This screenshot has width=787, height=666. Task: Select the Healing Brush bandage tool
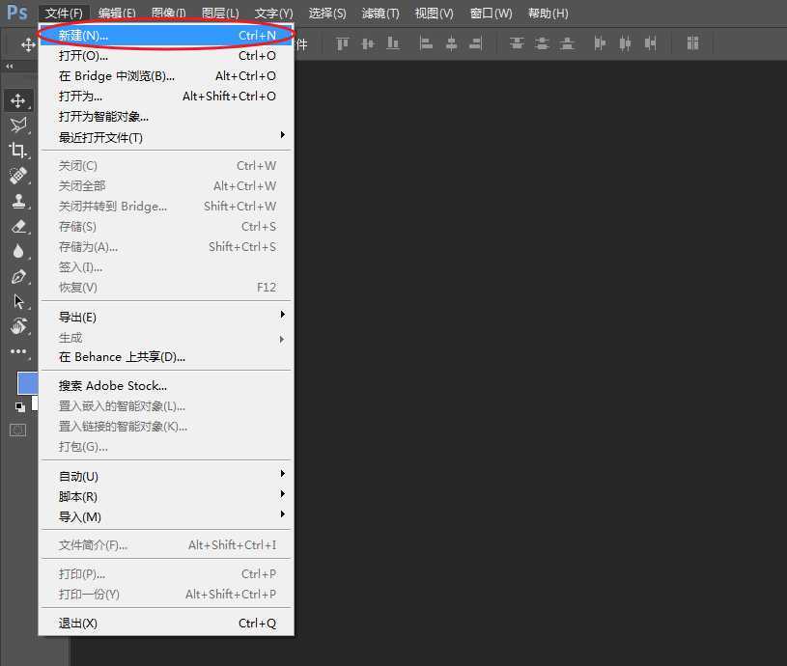[x=18, y=176]
